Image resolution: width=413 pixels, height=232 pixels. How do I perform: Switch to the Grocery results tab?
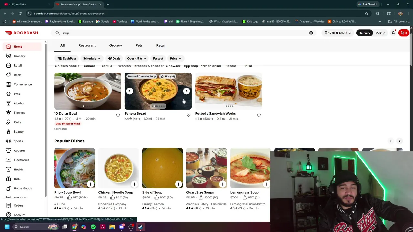[116, 45]
